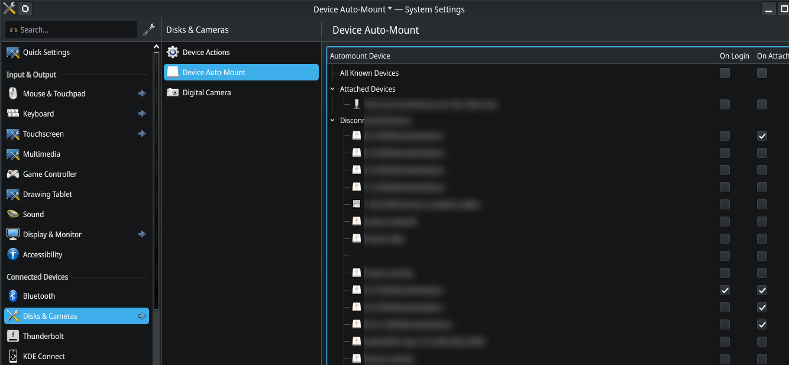This screenshot has height=365, width=789.
Task: Open Thunderbolt settings icon
Action: point(13,336)
